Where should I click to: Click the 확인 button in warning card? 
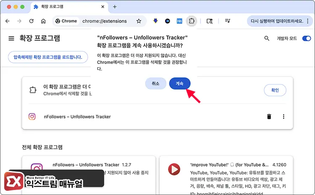[x=275, y=90]
